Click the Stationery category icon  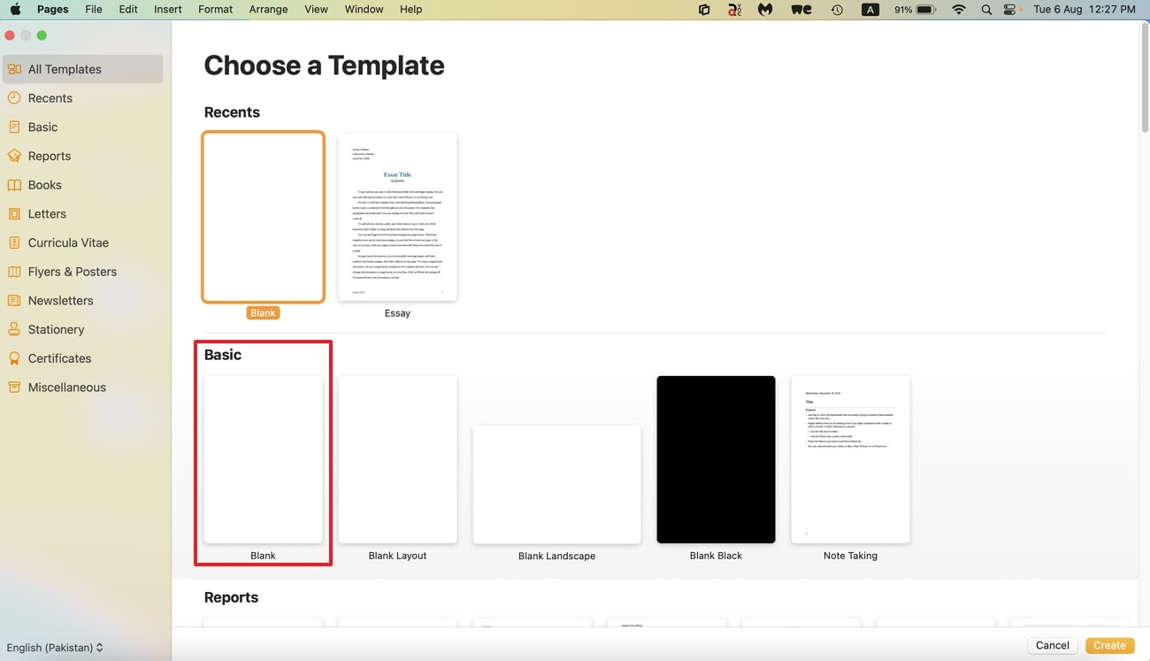point(14,329)
